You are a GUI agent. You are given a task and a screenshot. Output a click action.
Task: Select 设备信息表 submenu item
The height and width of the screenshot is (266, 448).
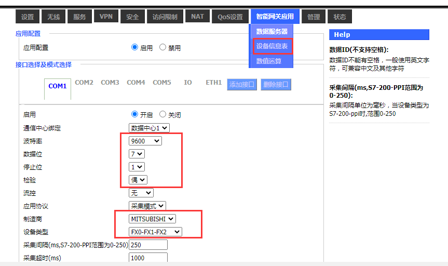click(273, 46)
